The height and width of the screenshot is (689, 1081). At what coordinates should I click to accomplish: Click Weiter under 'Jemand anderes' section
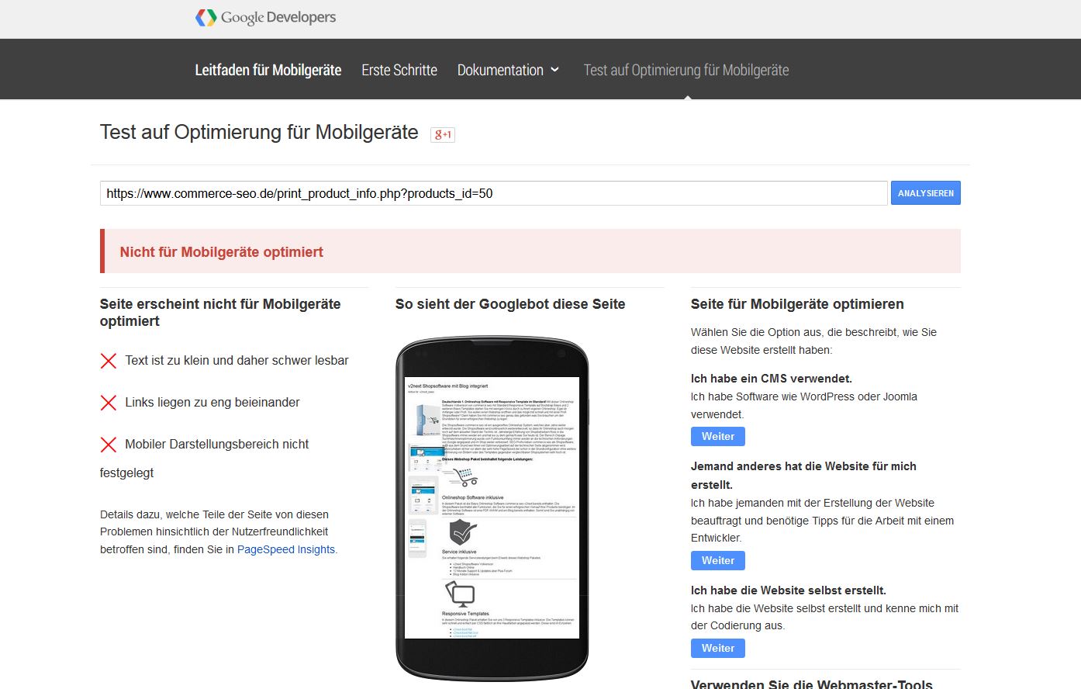point(717,560)
